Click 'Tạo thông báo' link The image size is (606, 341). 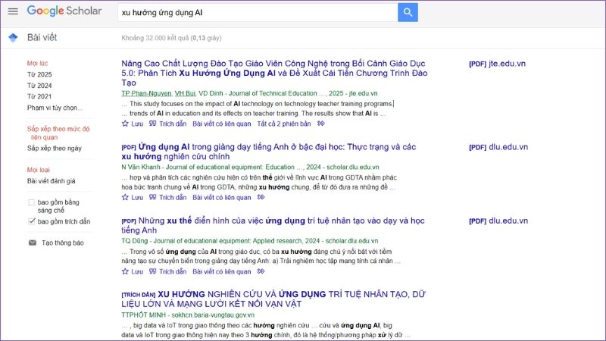[63, 242]
